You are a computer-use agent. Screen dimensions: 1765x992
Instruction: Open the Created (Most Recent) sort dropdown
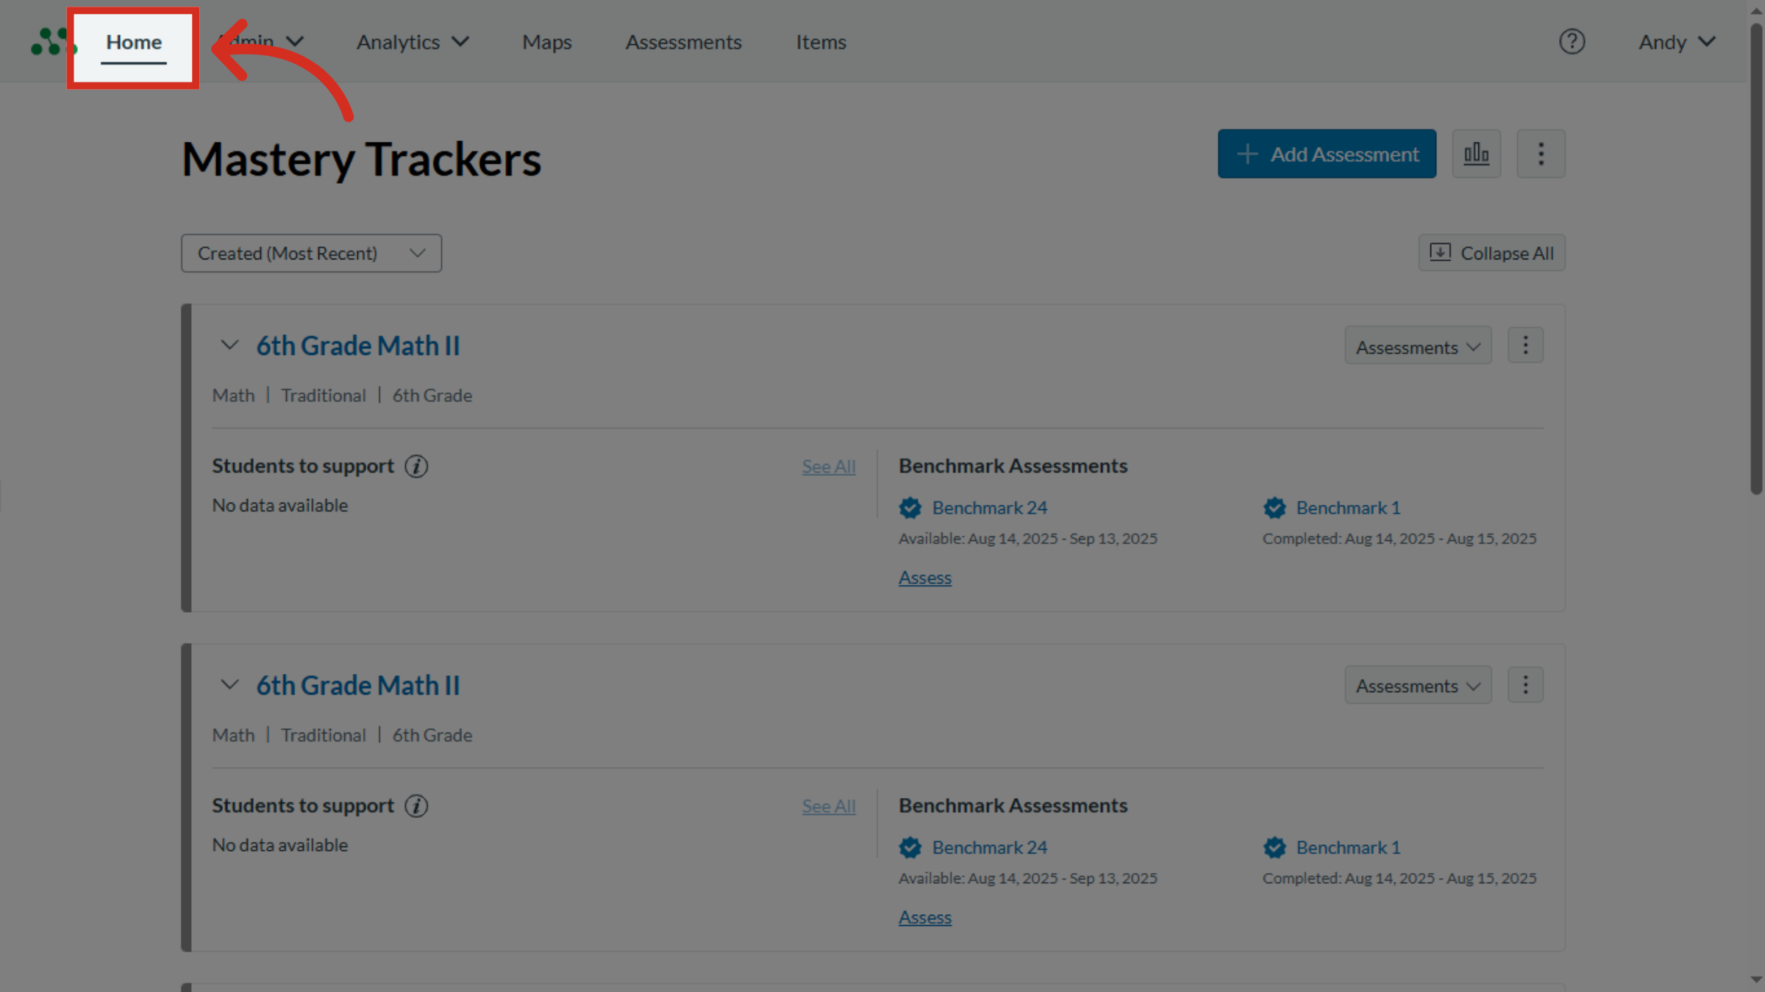point(310,253)
